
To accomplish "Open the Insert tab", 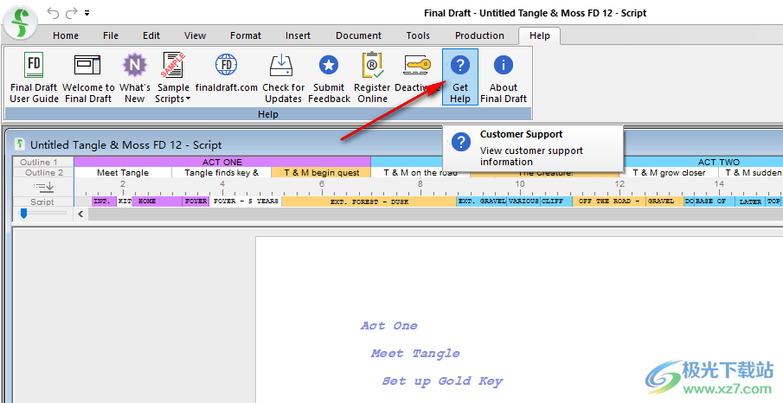I will point(298,35).
